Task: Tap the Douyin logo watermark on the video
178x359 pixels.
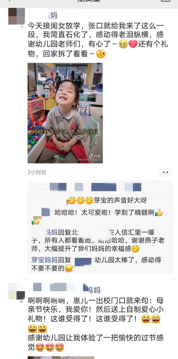Action: coord(94,156)
